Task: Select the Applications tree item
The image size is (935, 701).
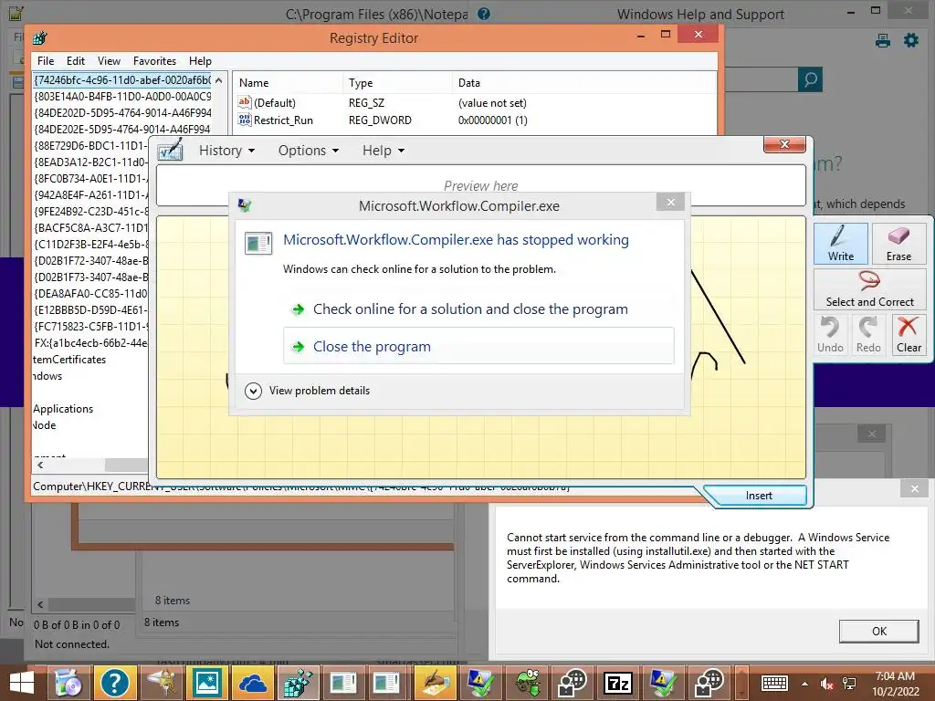Action: (x=63, y=409)
